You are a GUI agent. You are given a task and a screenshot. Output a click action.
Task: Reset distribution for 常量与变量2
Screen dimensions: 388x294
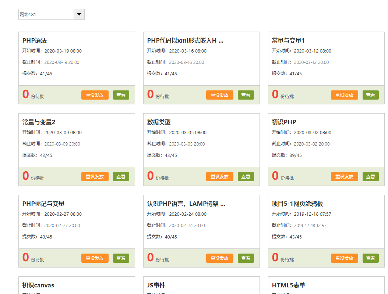(x=95, y=176)
